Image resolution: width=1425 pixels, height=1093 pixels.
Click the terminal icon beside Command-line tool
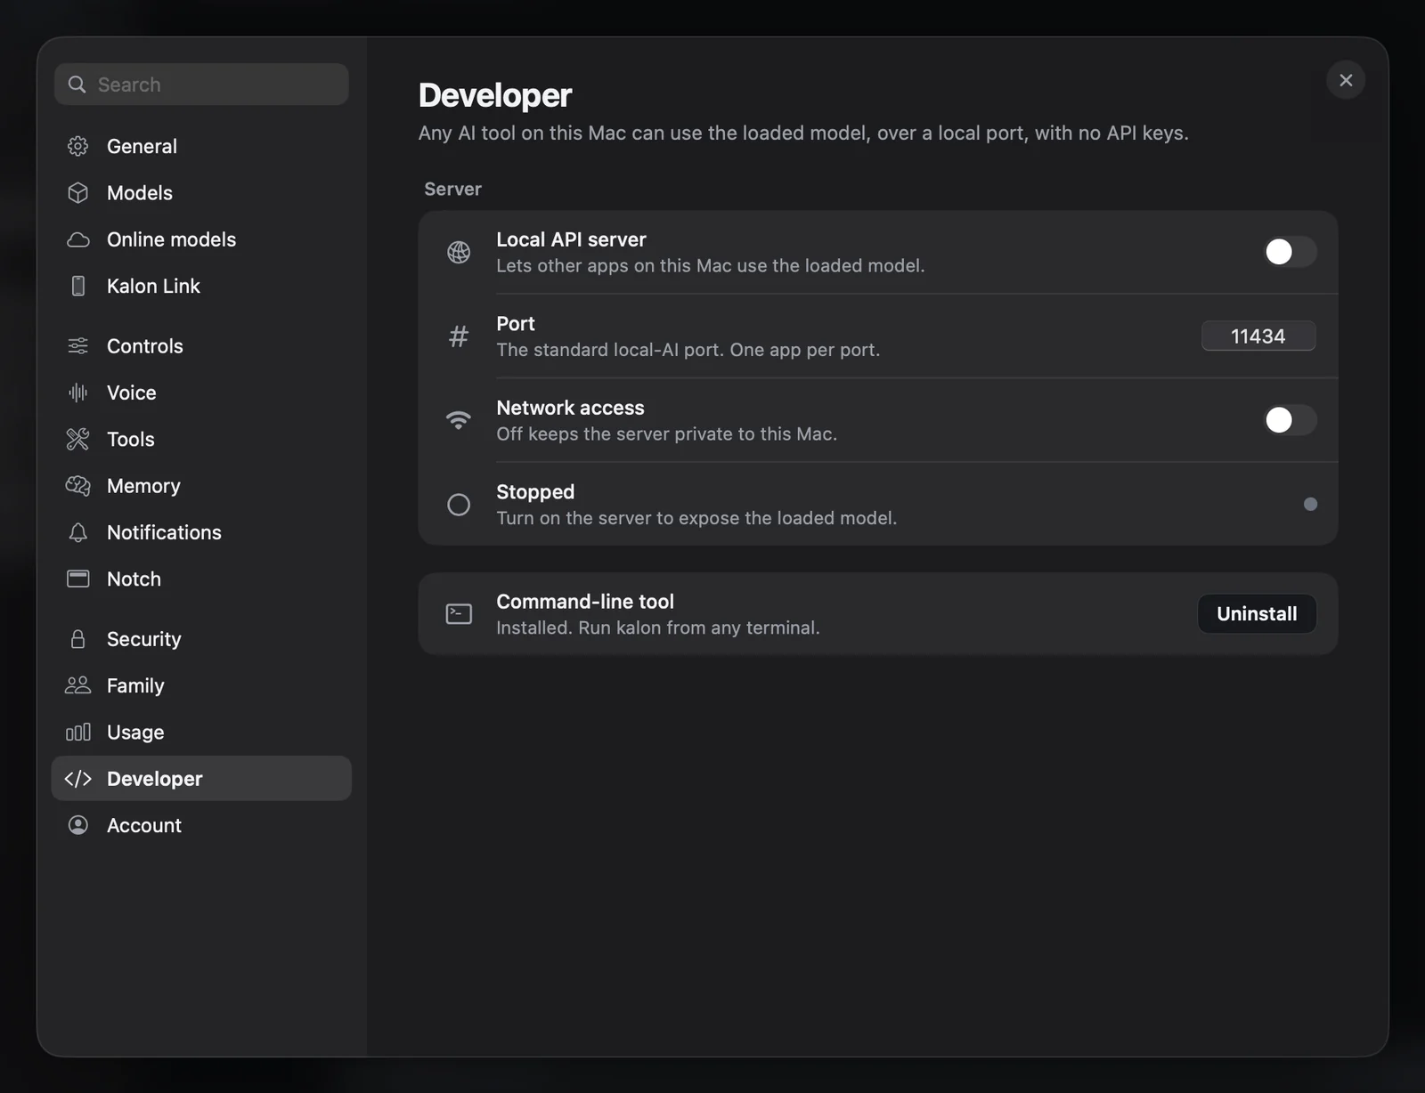(x=459, y=614)
